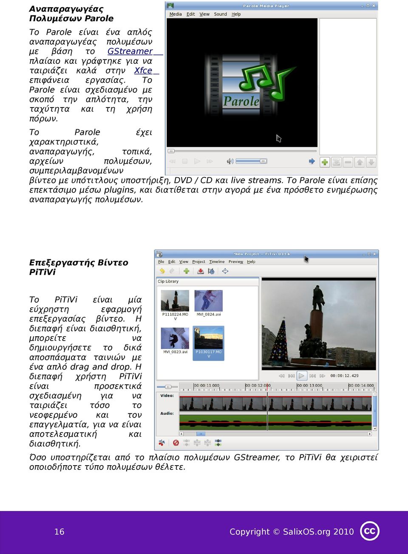The image size is (408, 554).
Task: Open PiTiVi's Help menu
Action: pyautogui.click(x=251, y=261)
